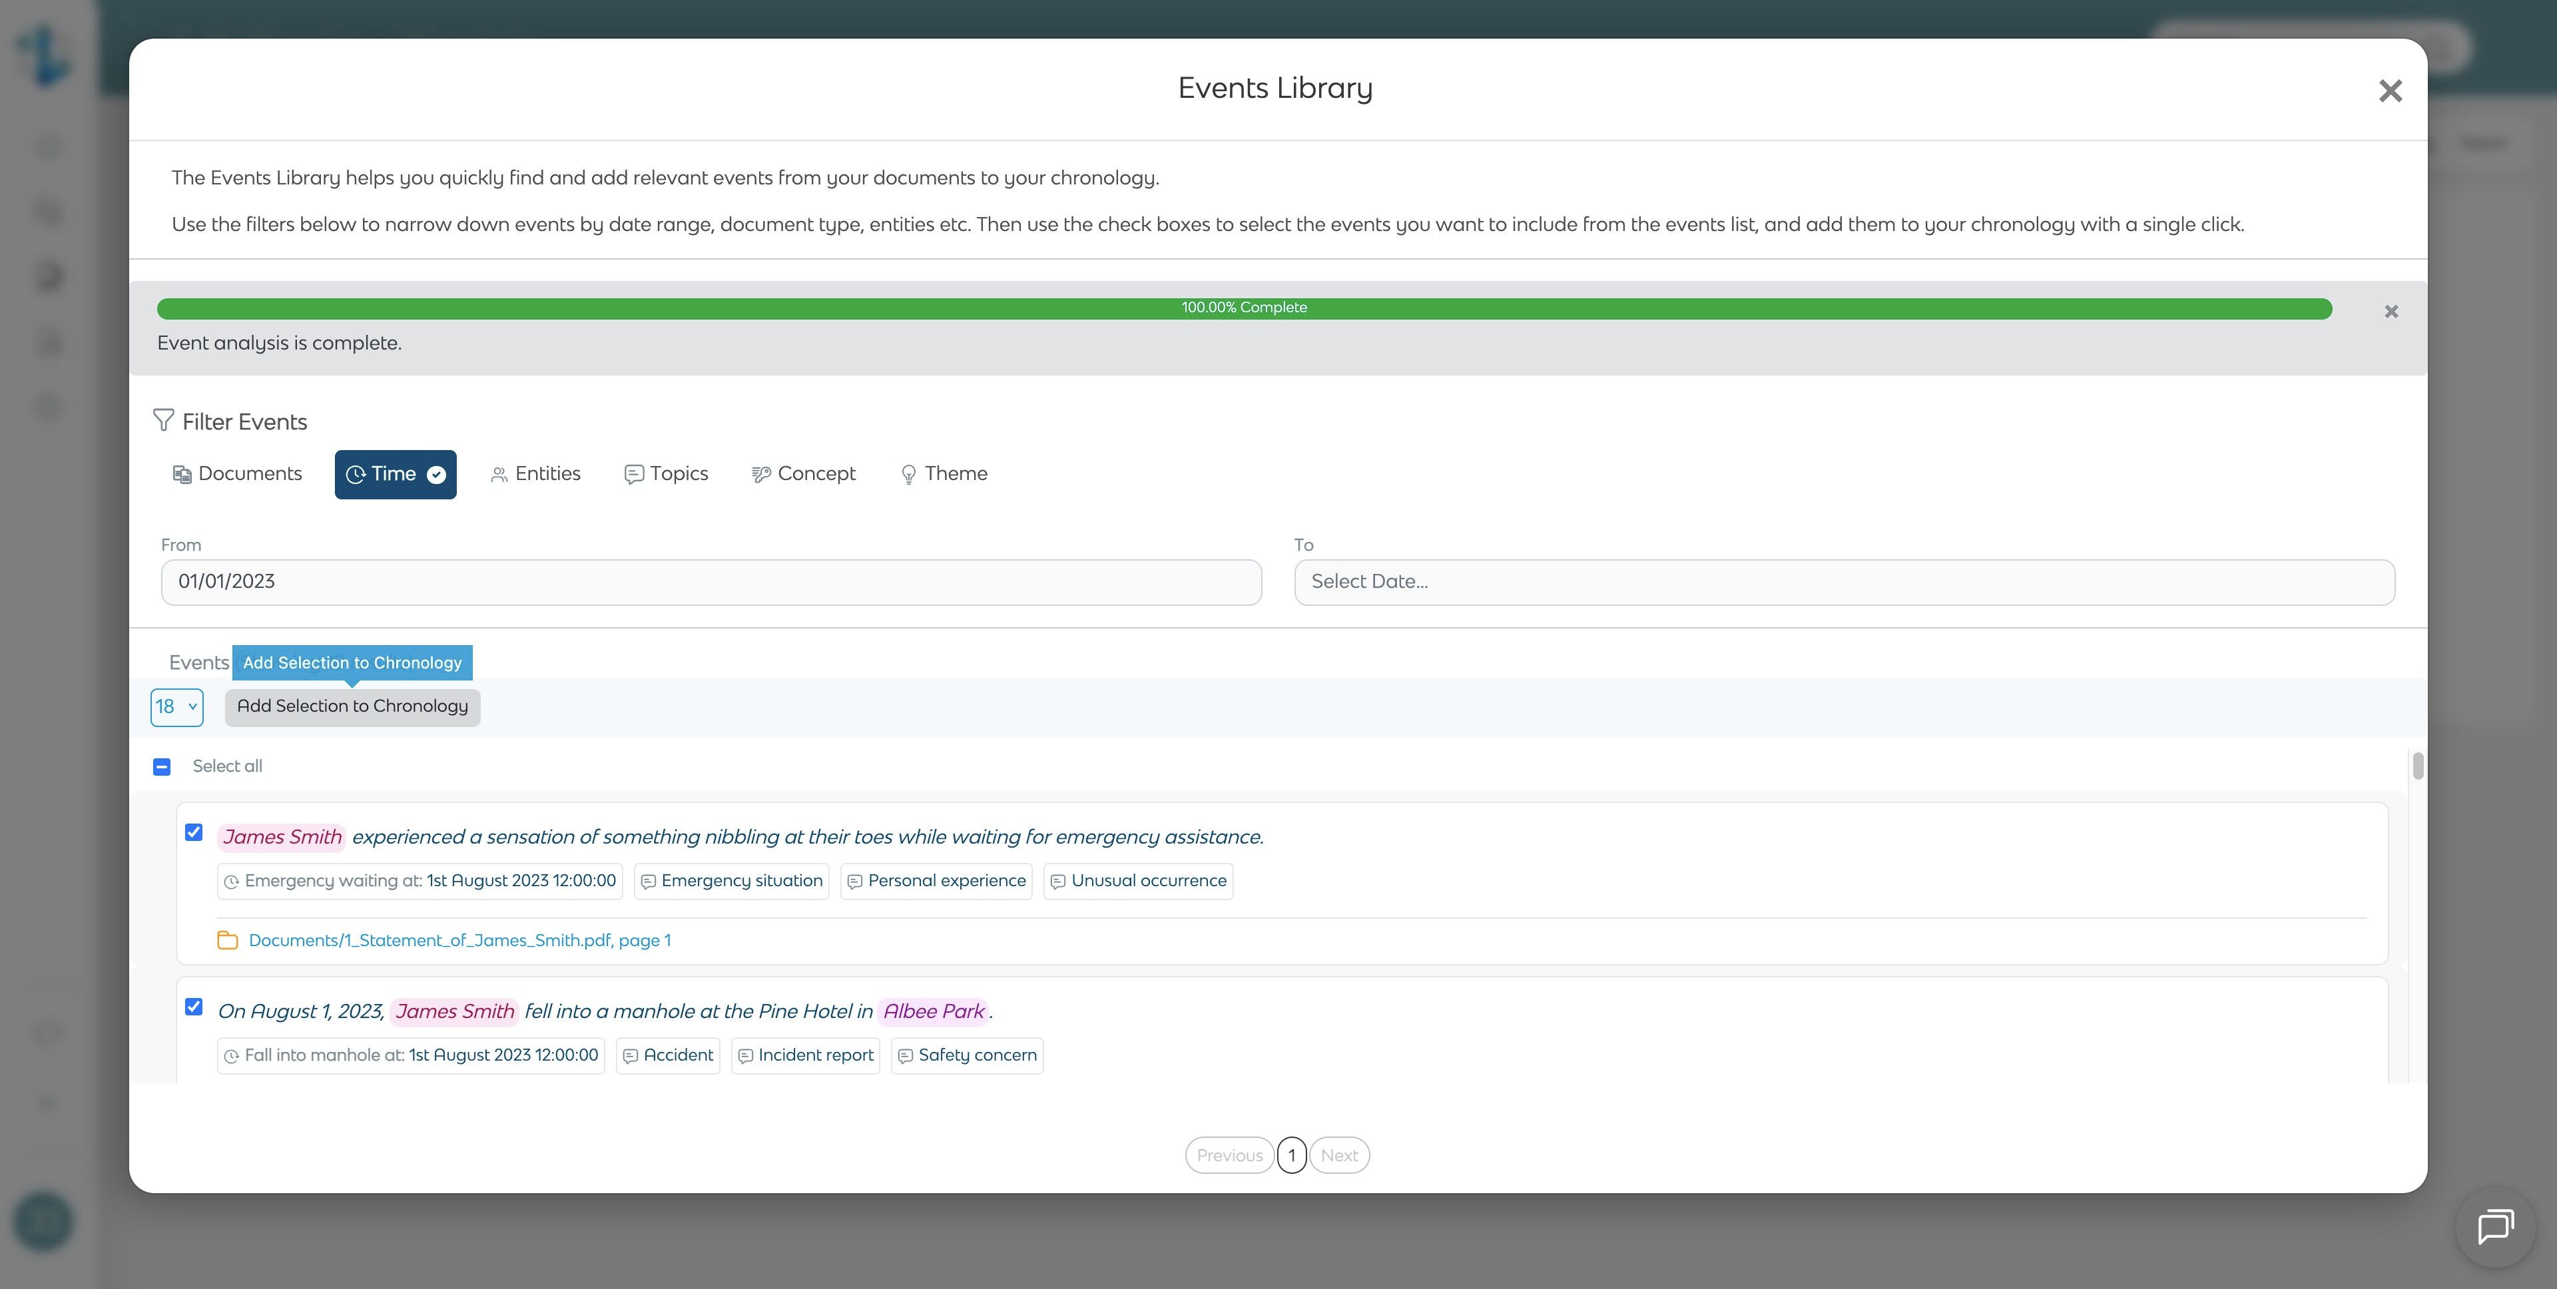Switch to the Documents filter tab
Screen dimensions: 2557x1289
[x=237, y=474]
